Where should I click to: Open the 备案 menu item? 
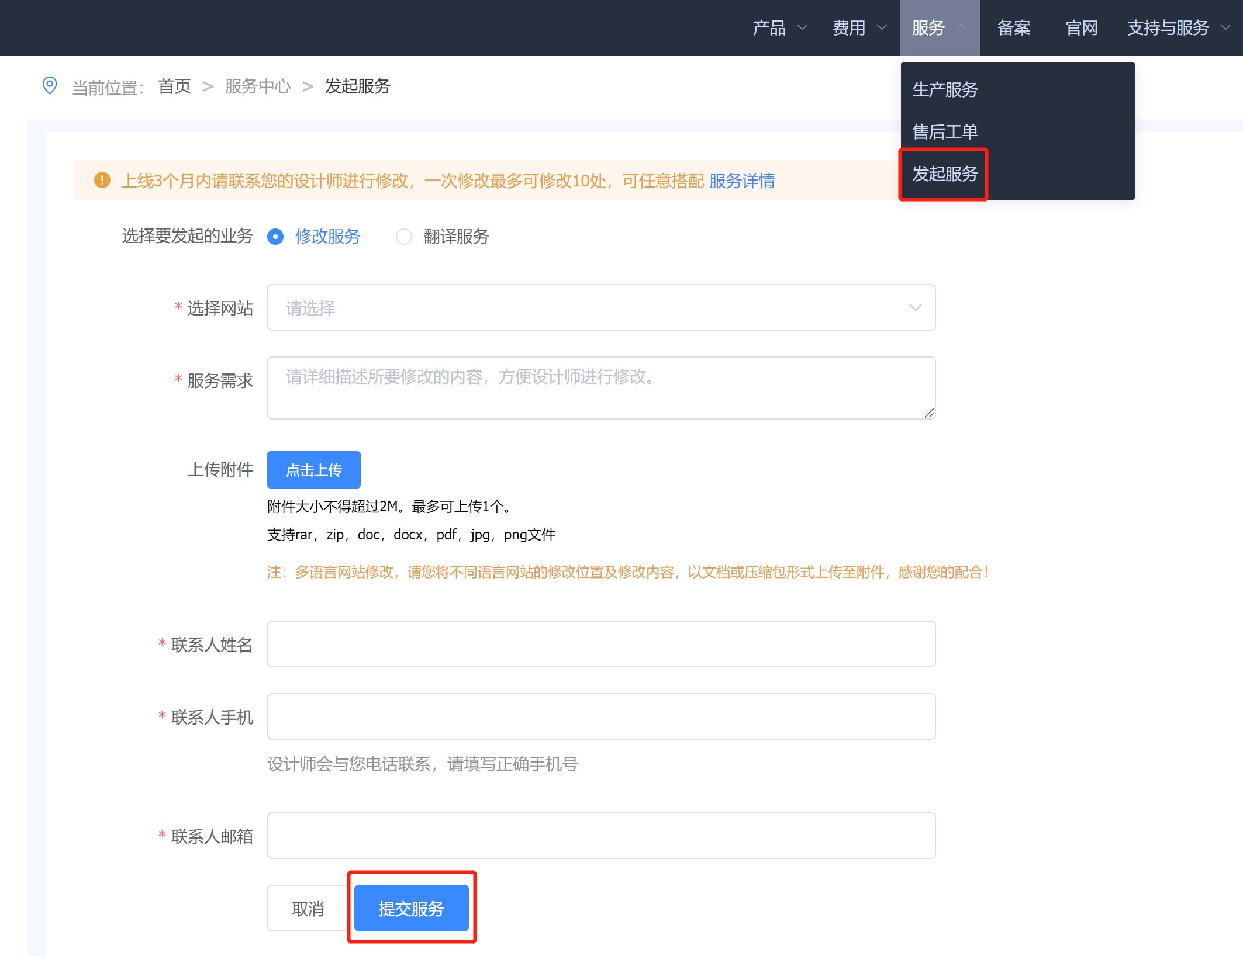coord(1014,27)
